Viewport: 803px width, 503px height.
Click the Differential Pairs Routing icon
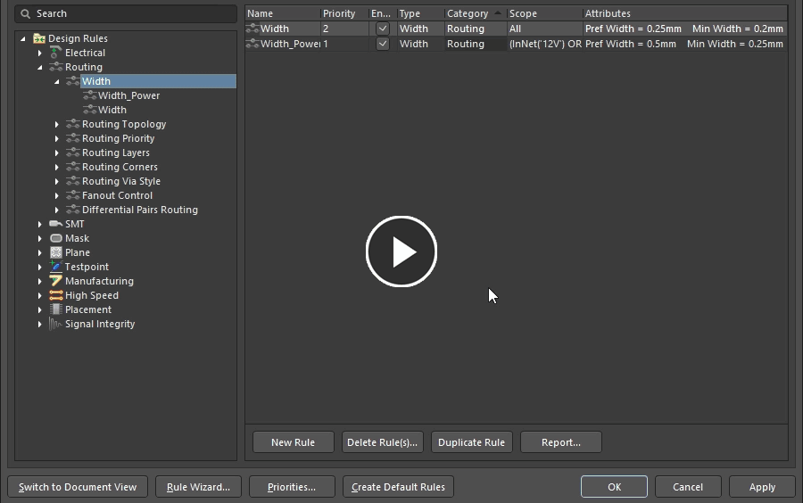pyautogui.click(x=73, y=210)
